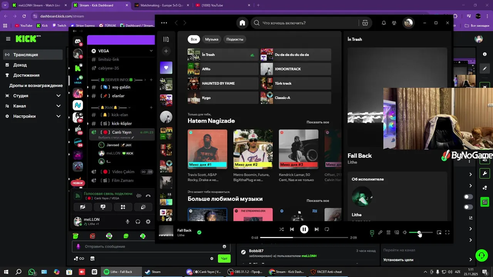Click Показать все next to Hatem Nagizade

point(318,122)
